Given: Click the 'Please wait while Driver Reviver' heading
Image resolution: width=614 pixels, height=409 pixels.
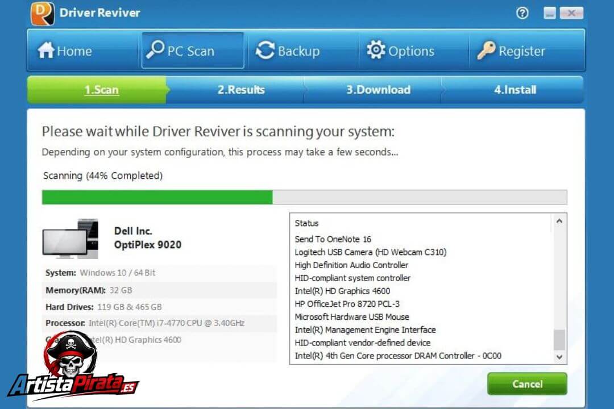Looking at the screenshot, I should pyautogui.click(x=218, y=132).
